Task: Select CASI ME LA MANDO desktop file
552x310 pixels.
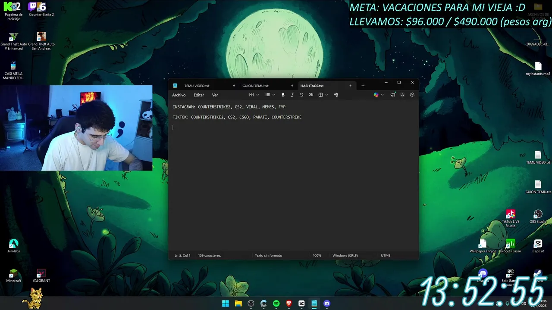Action: coord(13,71)
